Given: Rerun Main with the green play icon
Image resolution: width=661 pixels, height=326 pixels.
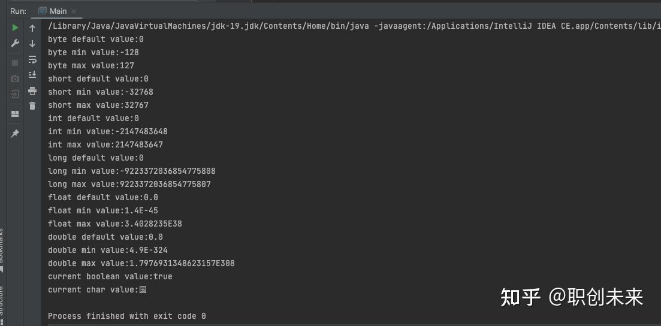Looking at the screenshot, I should tap(15, 28).
